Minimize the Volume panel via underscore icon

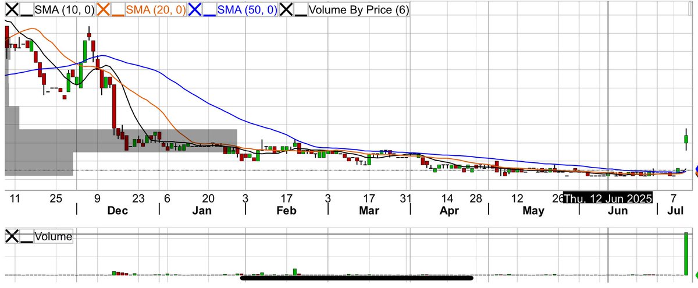[26, 236]
